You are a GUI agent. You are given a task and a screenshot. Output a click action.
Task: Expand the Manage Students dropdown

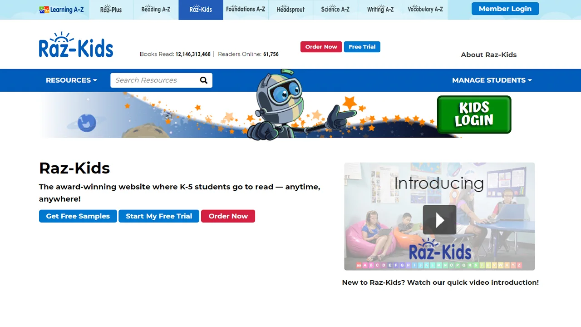(x=492, y=80)
